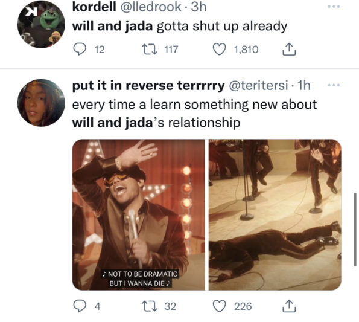Screen dimensions: 359x322
Task: Open kordell's tweet text 'gotta shut up already'
Action: 222,26
